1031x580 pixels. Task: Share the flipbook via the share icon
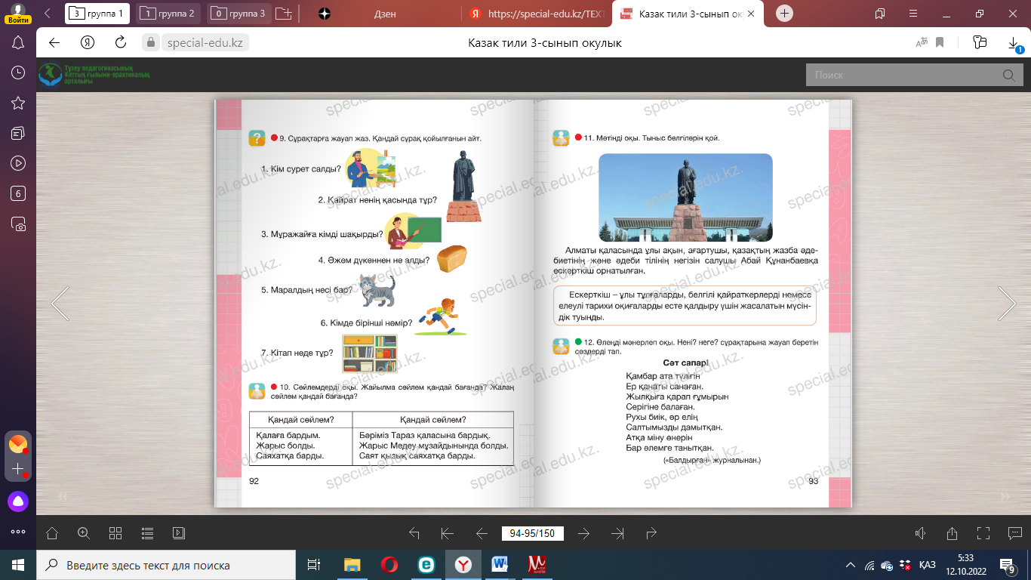click(x=952, y=533)
